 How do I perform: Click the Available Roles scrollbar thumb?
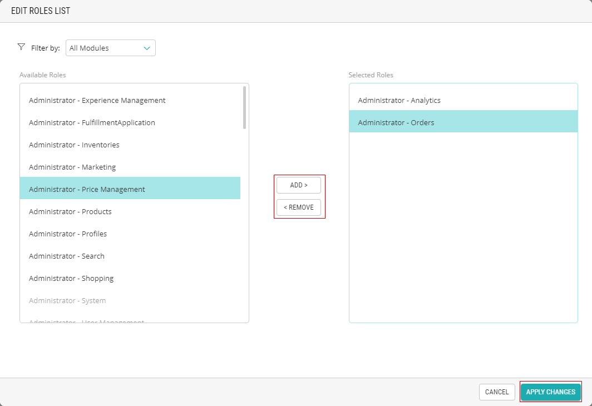point(244,107)
